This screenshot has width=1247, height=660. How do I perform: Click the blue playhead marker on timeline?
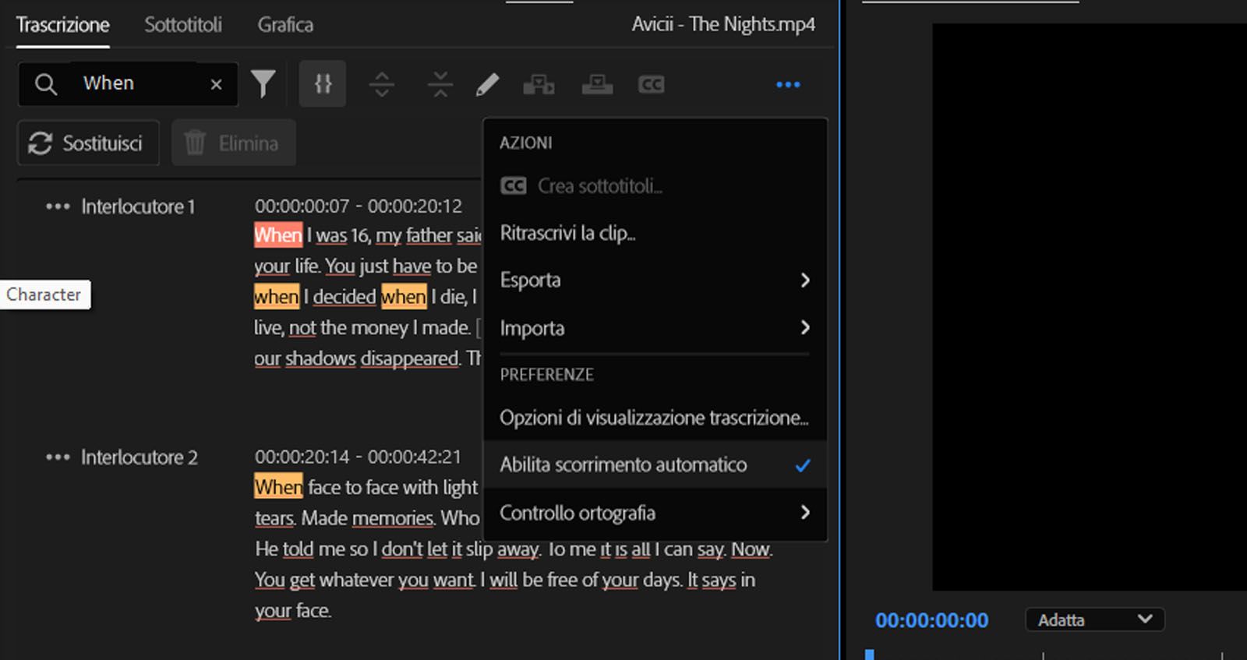pos(870,654)
